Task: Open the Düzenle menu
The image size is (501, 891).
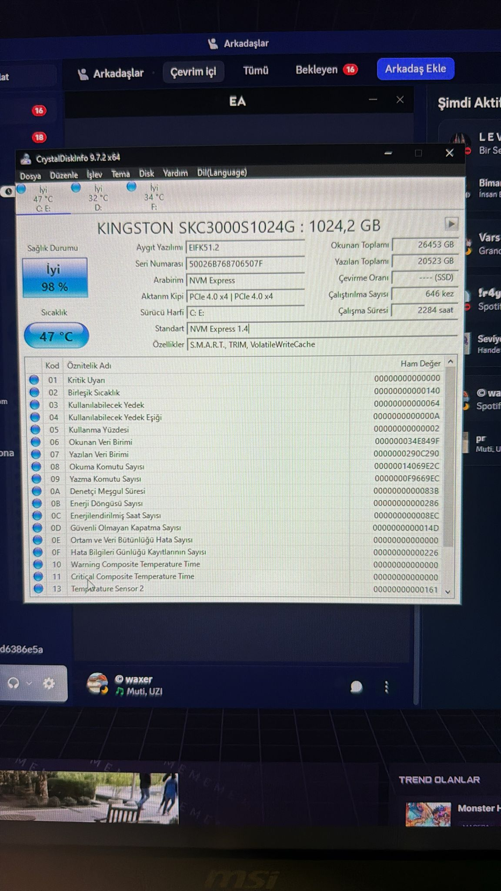Action: point(64,175)
